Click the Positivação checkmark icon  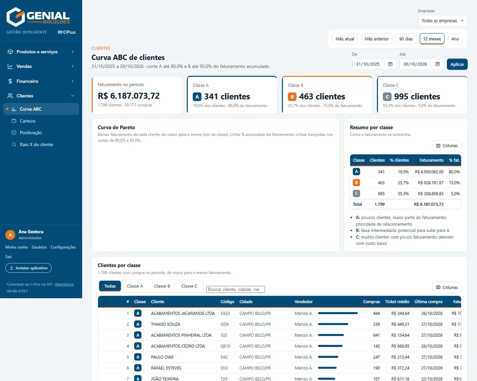click(14, 133)
